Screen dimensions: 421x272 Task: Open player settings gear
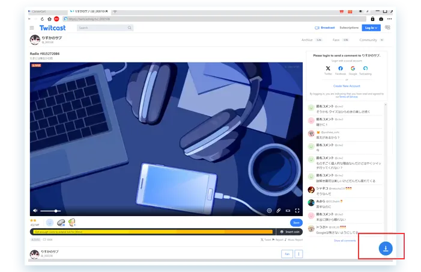coord(269,211)
